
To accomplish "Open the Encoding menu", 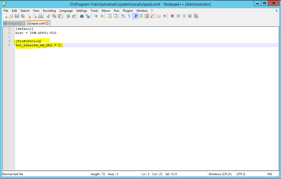I will click(49, 11).
